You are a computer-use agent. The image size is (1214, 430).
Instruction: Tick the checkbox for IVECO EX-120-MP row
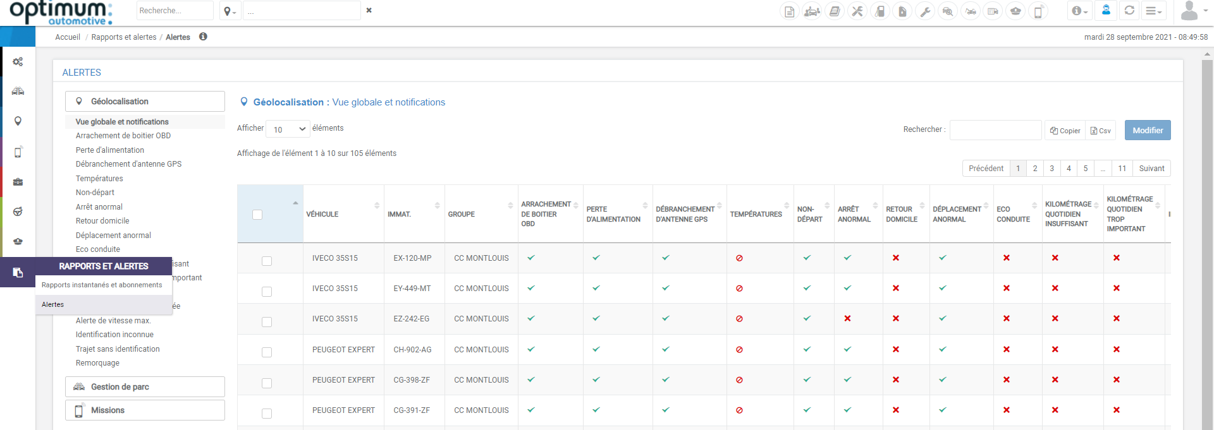pyautogui.click(x=267, y=261)
